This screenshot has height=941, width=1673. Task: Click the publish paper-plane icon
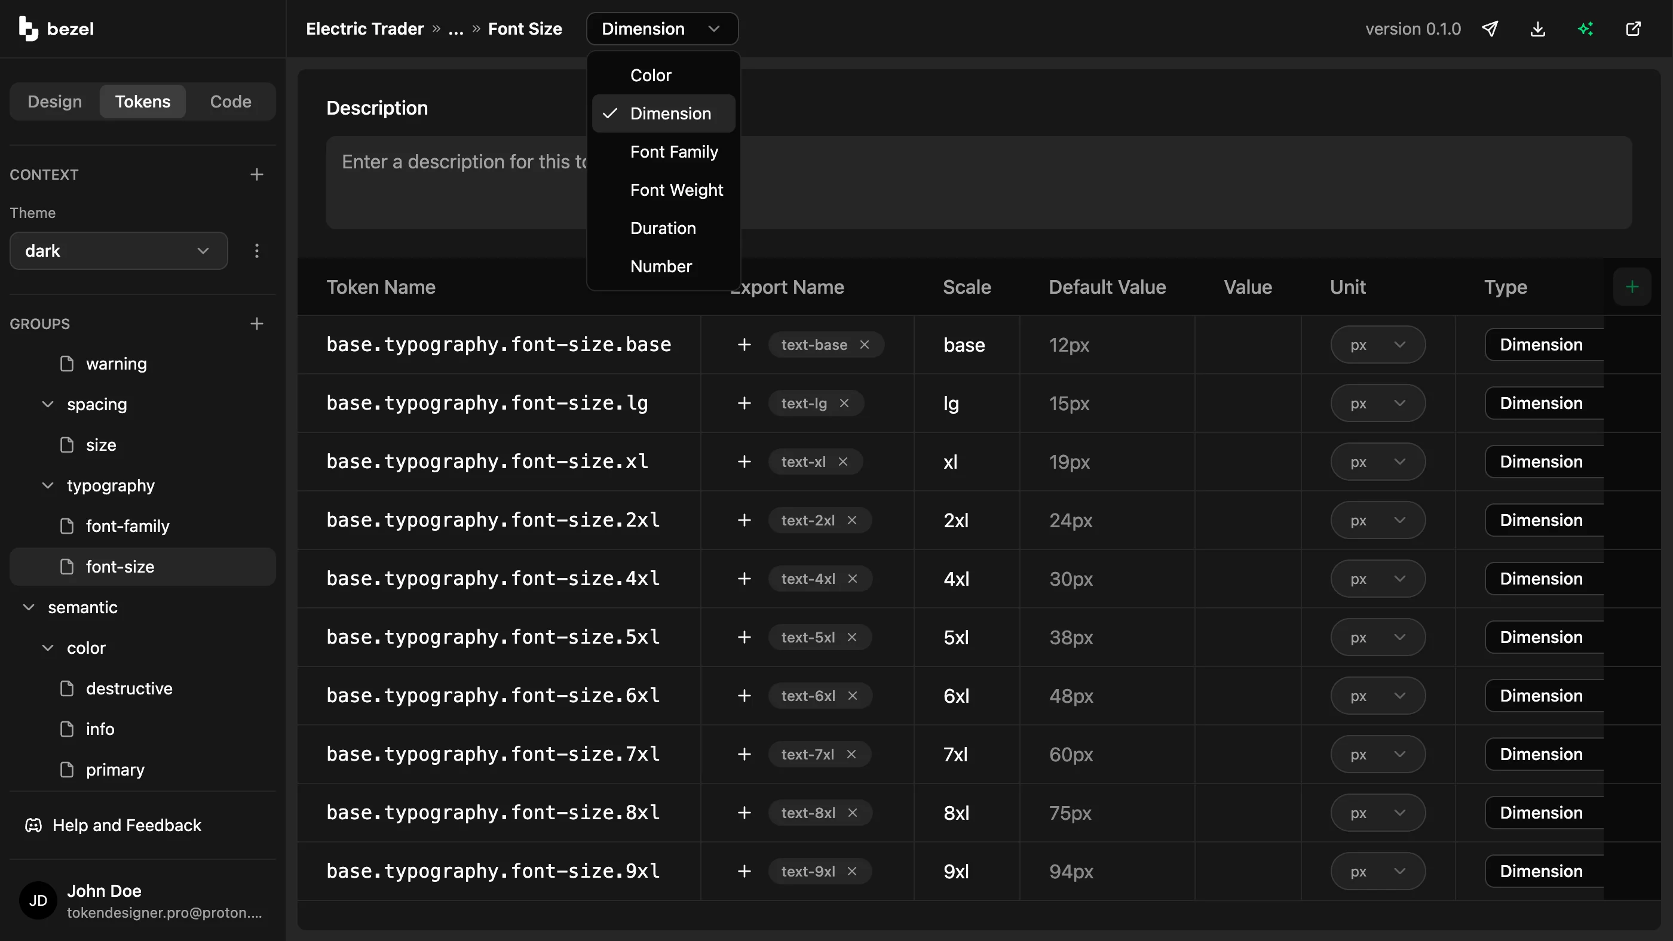1490,29
